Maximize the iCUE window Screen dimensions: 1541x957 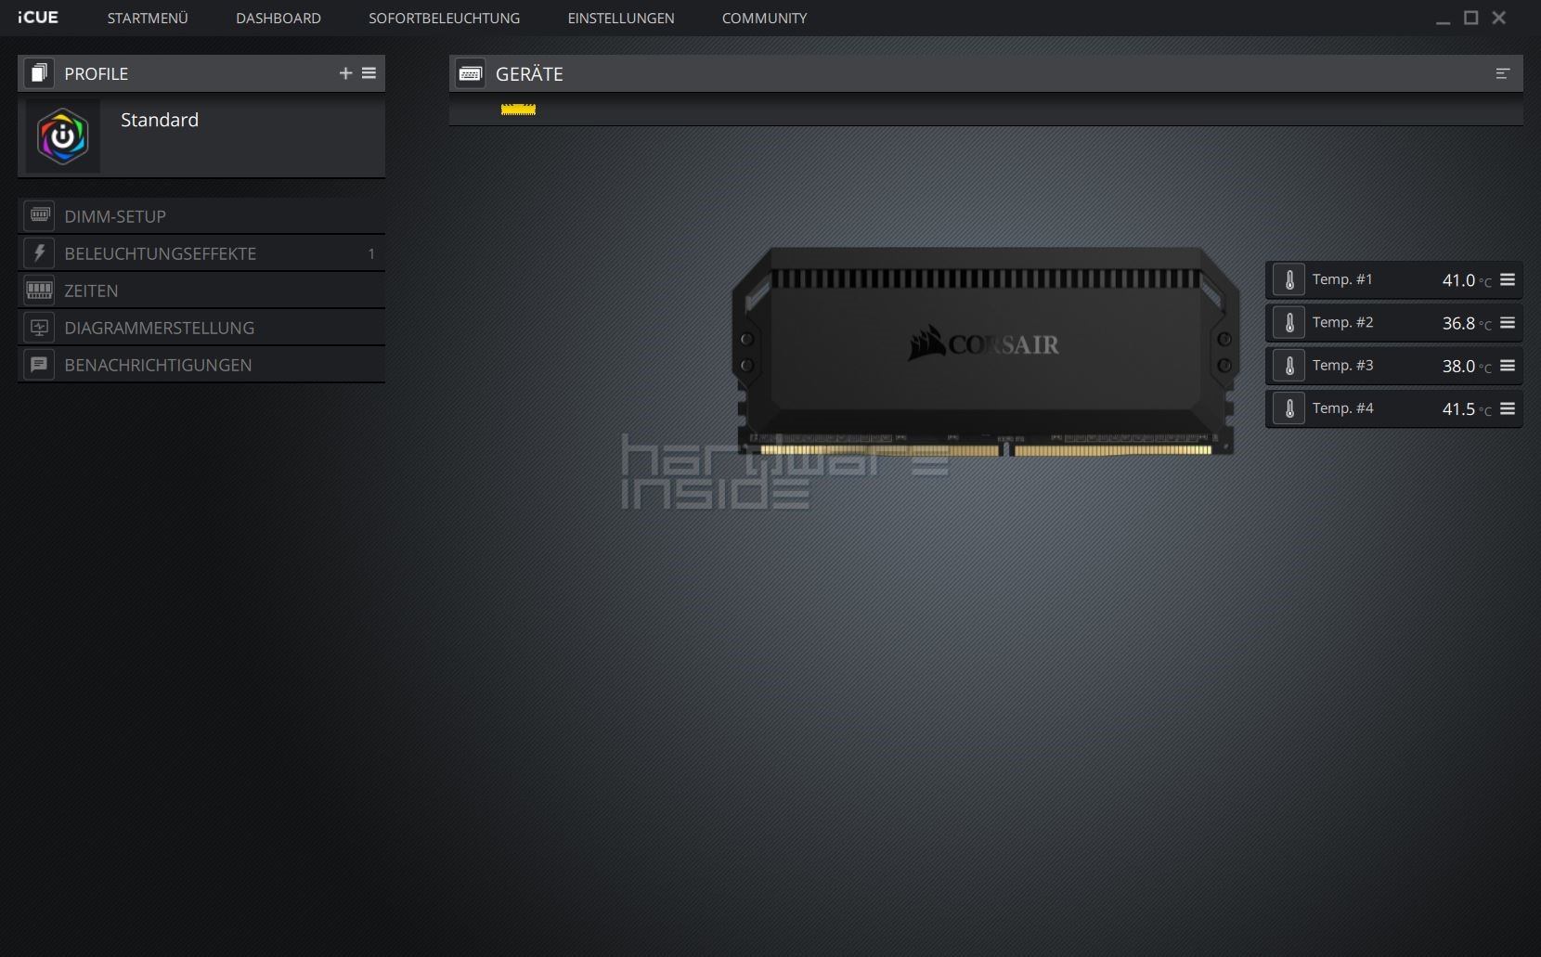[1470, 18]
